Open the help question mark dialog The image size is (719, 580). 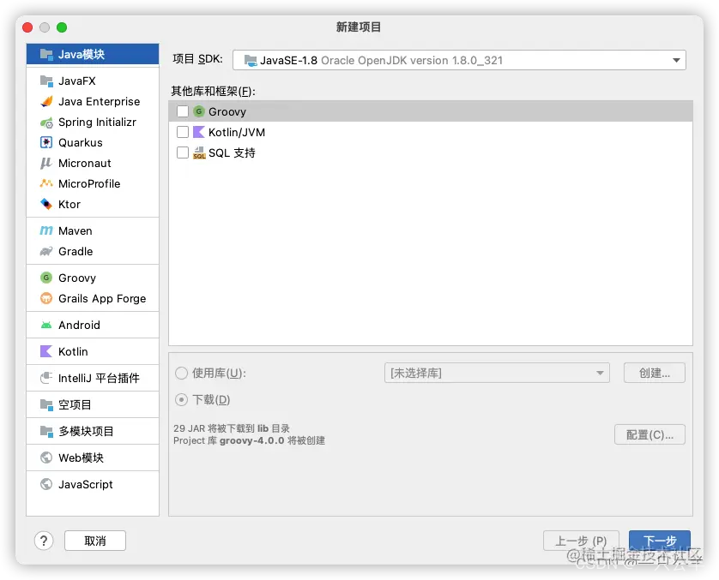pyautogui.click(x=44, y=541)
